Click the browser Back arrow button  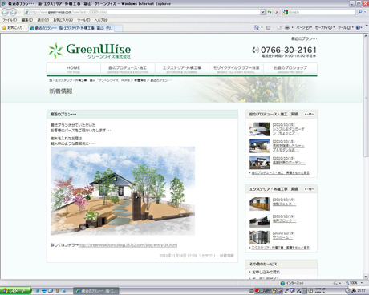coord(5,12)
